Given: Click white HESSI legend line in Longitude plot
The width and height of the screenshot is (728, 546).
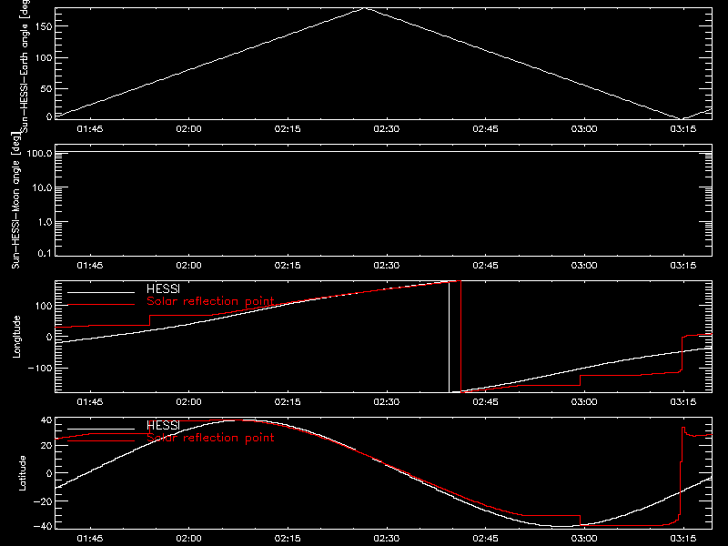Looking at the screenshot, I should [101, 292].
